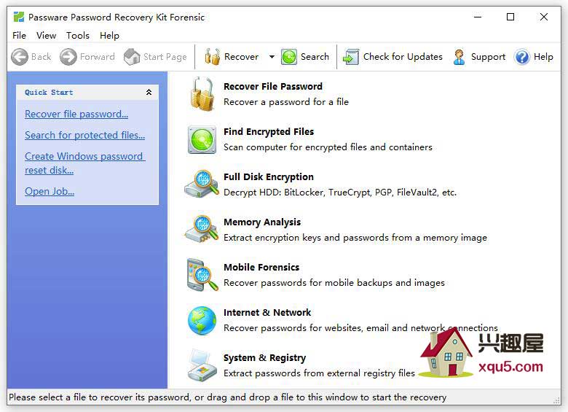This screenshot has height=412, width=568.
Task: Click the 'Back' toolbar label
Action: click(x=42, y=57)
